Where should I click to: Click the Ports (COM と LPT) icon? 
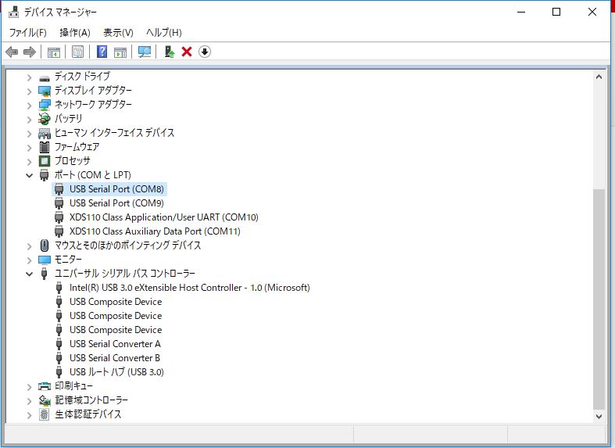click(x=45, y=175)
